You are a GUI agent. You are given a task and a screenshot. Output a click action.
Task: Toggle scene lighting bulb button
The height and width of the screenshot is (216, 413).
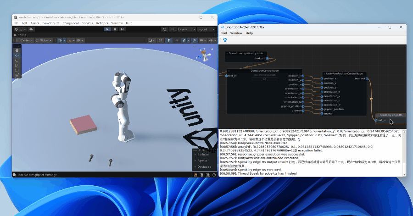pos(169,40)
